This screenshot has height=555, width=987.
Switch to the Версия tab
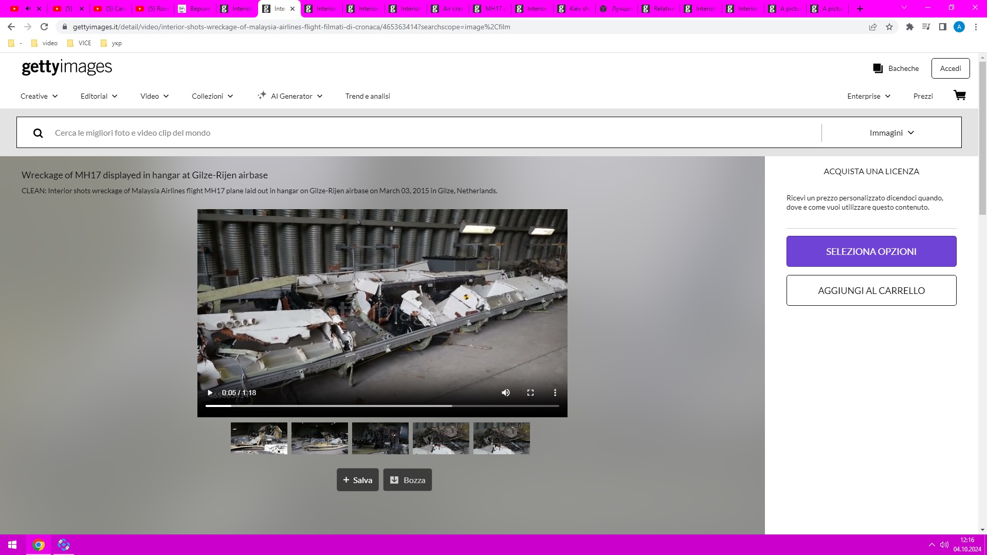194,9
